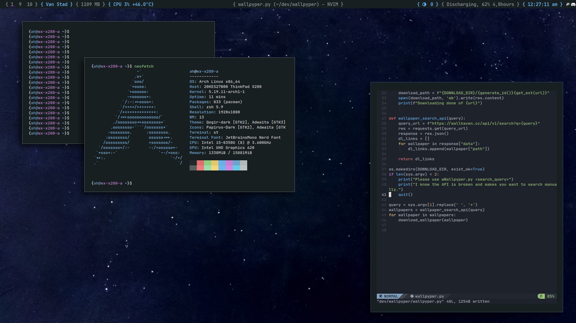Click the Kernel: 5.19.11-arch1-1 line
The image size is (576, 323).
(217, 92)
